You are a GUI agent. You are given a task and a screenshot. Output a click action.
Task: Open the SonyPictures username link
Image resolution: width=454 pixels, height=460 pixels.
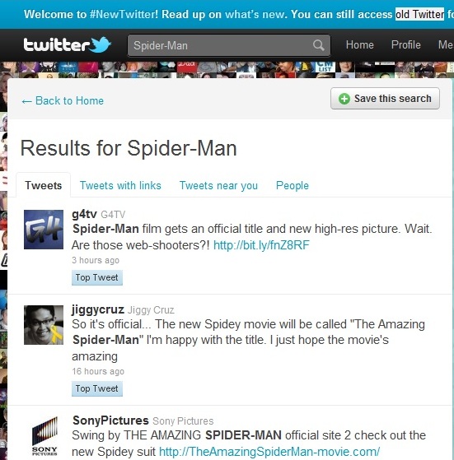pyautogui.click(x=110, y=421)
